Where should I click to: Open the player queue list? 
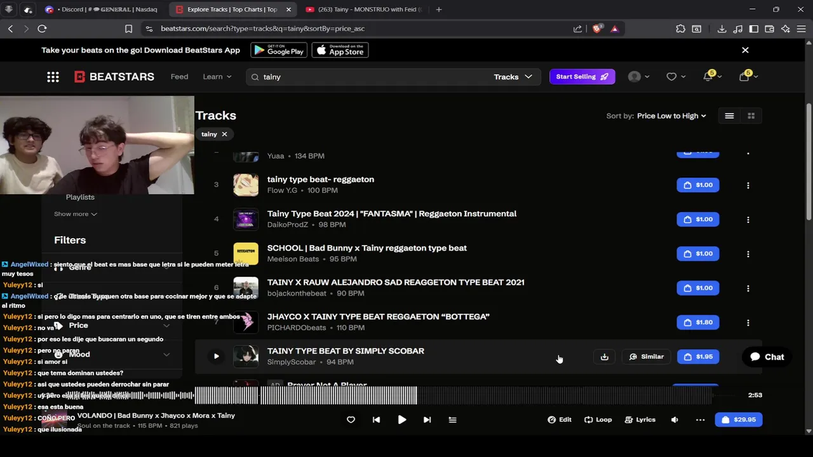point(452,420)
